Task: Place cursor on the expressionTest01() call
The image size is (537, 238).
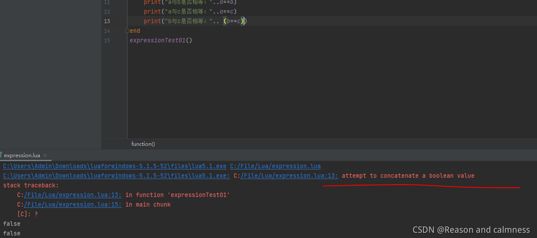Action: 161,40
